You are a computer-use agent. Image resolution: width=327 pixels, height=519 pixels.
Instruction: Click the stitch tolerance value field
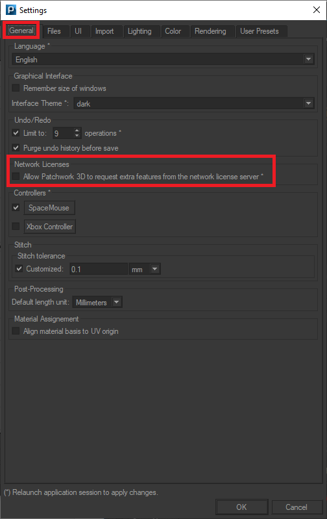click(99, 269)
